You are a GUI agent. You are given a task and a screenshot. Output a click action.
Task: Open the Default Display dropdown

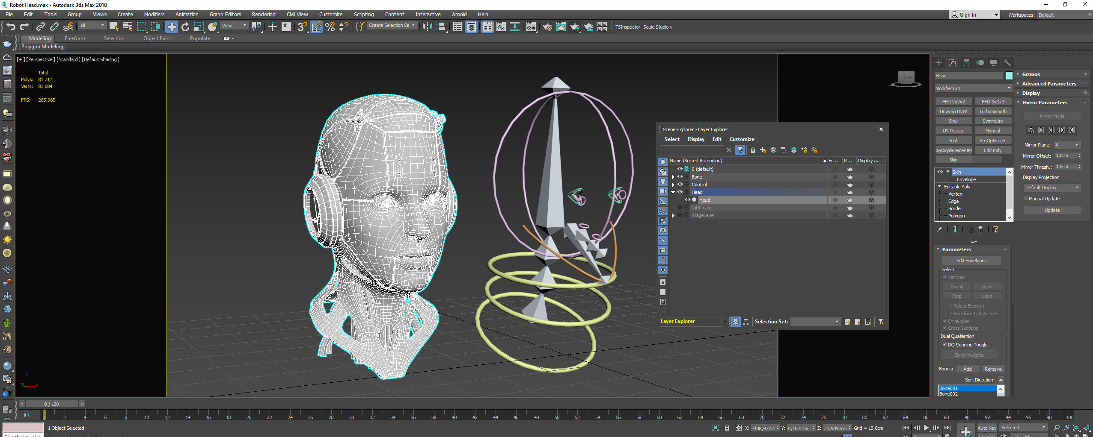1052,188
